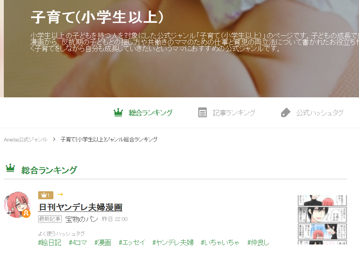Open the manga comic thumbnail
Viewport: 359px width, 254px height.
[322, 219]
